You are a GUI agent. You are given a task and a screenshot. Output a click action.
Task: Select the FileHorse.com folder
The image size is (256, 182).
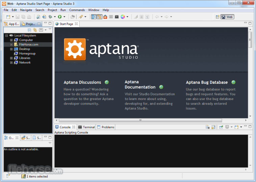(28, 45)
